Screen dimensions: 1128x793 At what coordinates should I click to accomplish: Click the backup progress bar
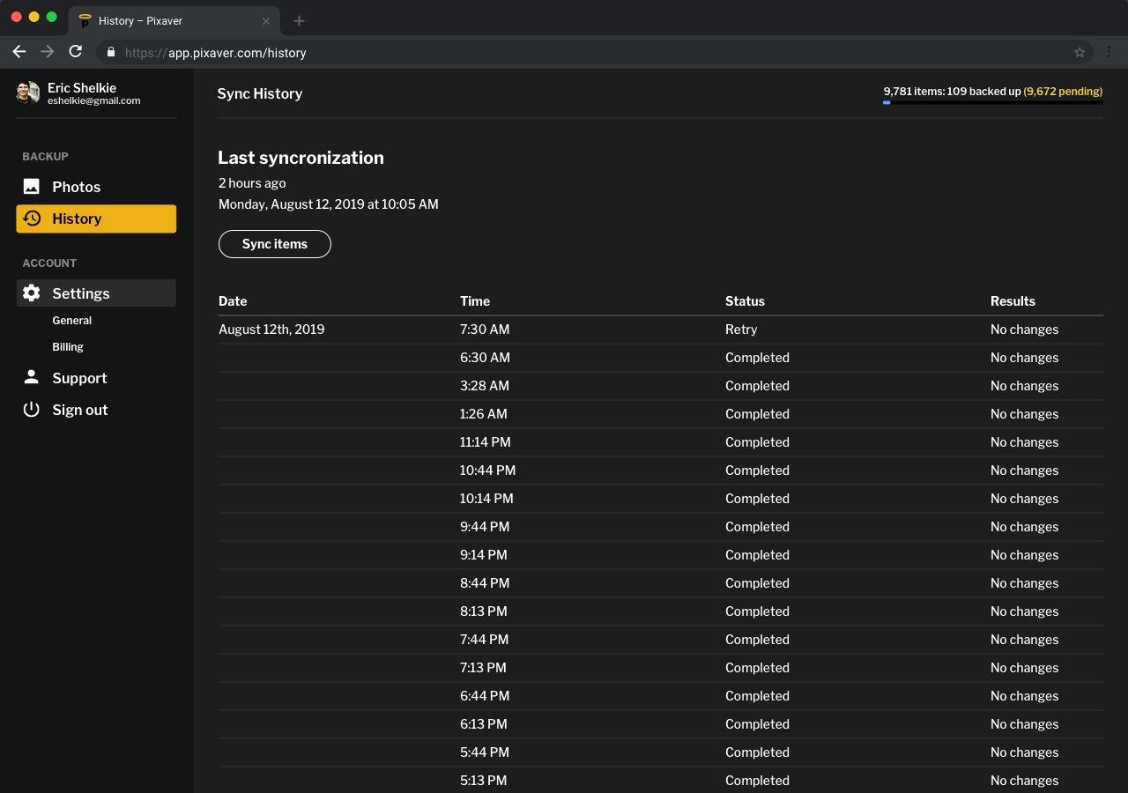(x=993, y=103)
